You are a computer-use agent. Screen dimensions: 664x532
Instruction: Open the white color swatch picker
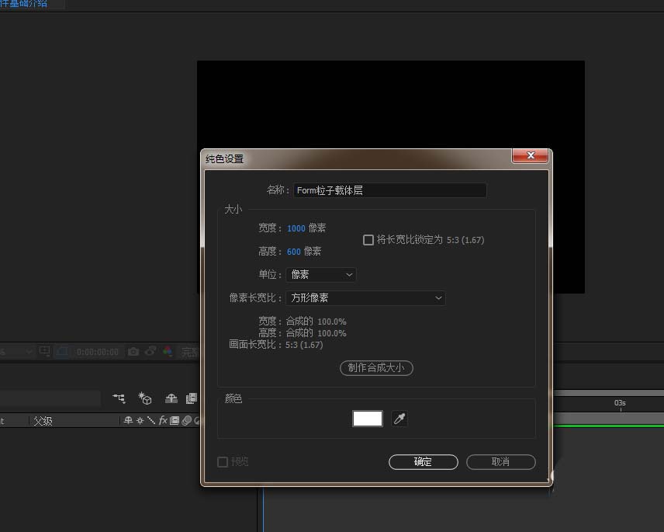coord(368,419)
